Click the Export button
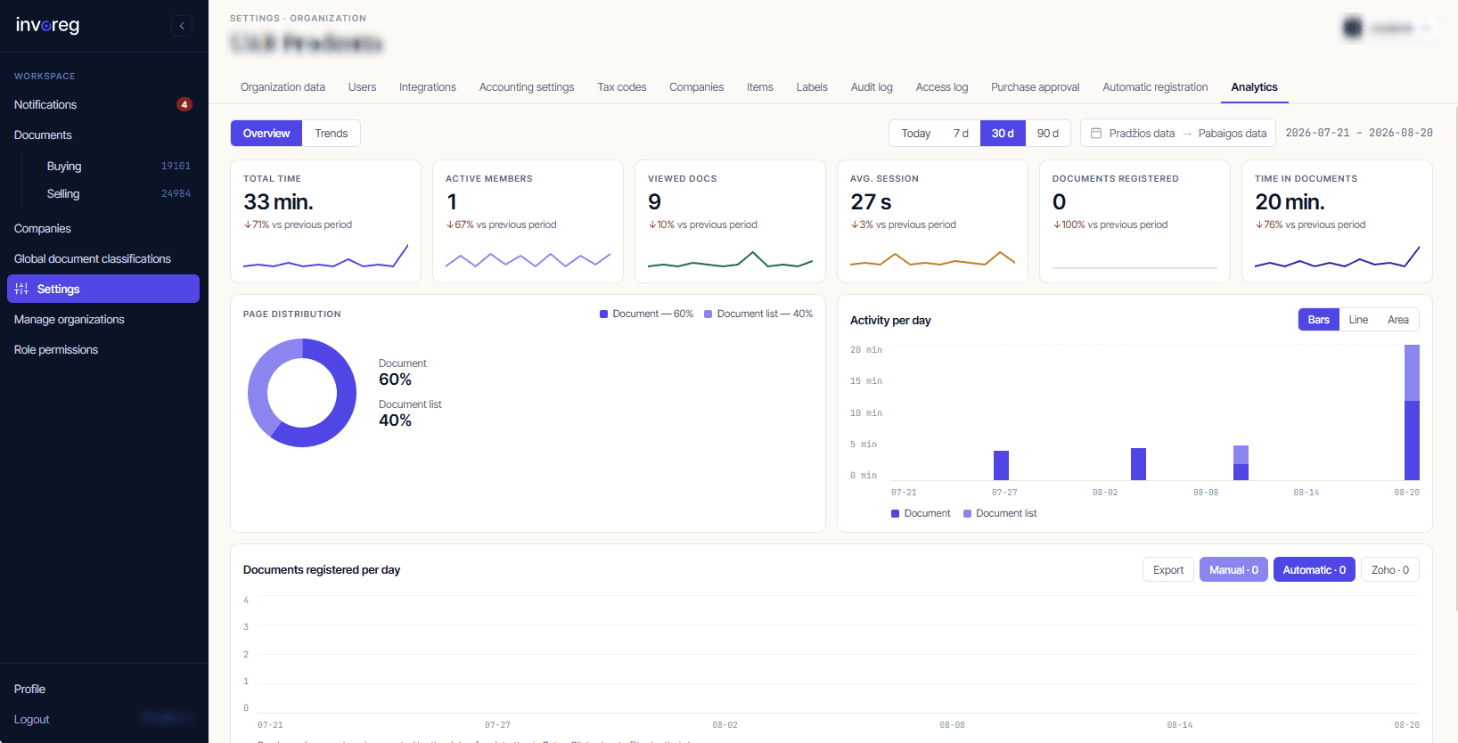This screenshot has width=1458, height=743. click(x=1168, y=569)
